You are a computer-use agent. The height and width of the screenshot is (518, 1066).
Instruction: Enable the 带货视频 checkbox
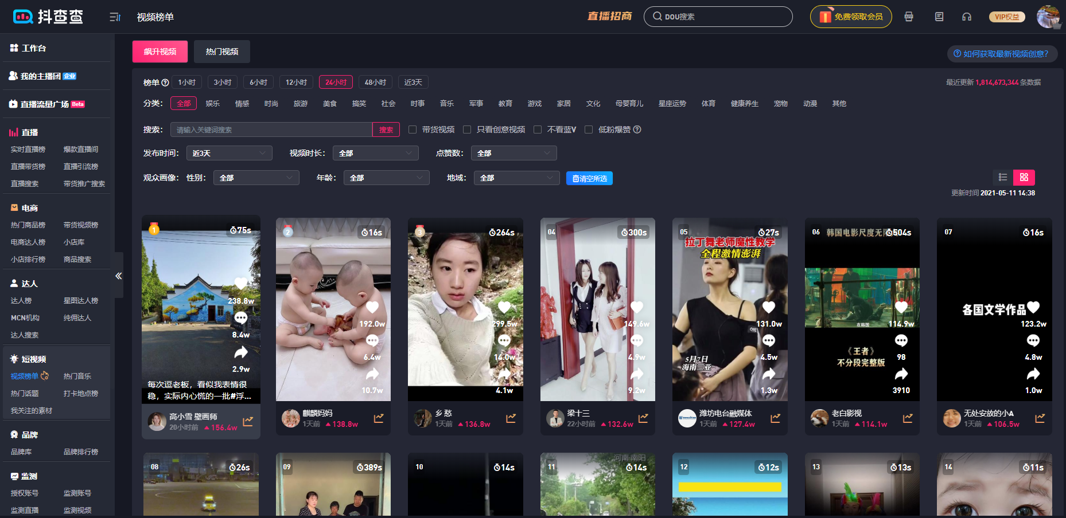[412, 129]
